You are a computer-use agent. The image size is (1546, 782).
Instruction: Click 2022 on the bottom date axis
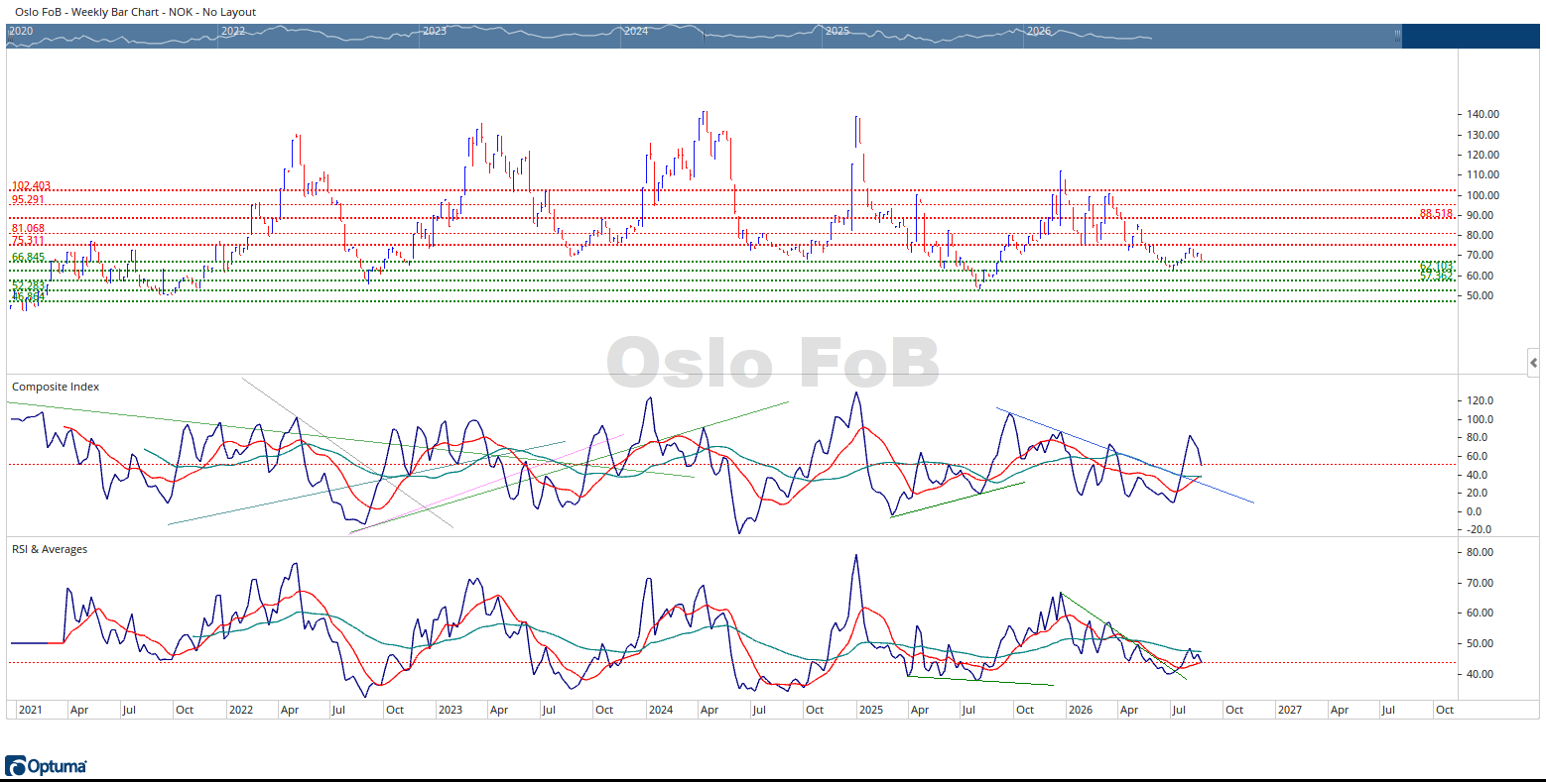[240, 710]
